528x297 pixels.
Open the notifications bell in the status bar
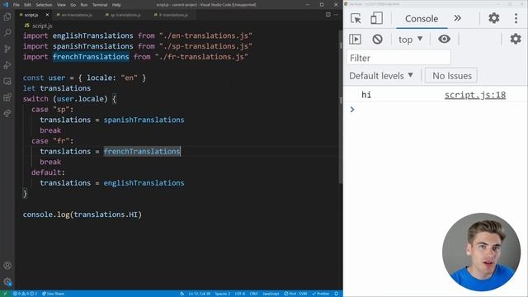click(x=337, y=294)
